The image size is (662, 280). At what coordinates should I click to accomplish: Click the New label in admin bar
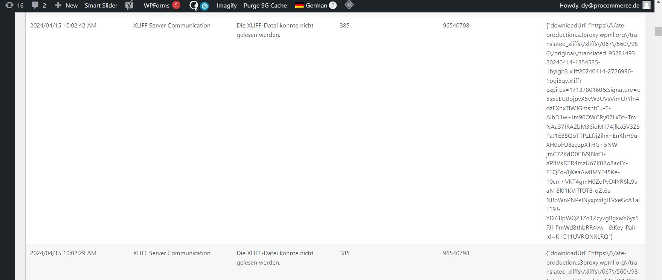coord(72,5)
